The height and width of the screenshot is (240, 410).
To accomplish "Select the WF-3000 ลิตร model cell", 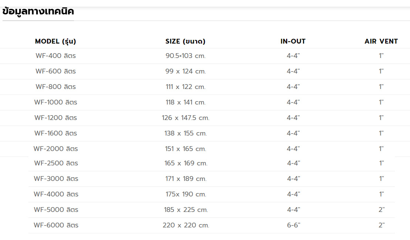I will [x=56, y=179].
